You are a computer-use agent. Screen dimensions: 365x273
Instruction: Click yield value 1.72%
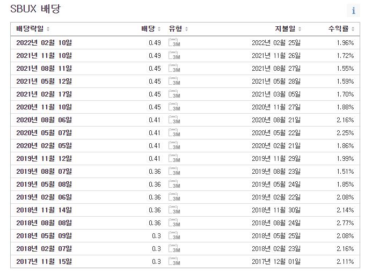pyautogui.click(x=345, y=56)
